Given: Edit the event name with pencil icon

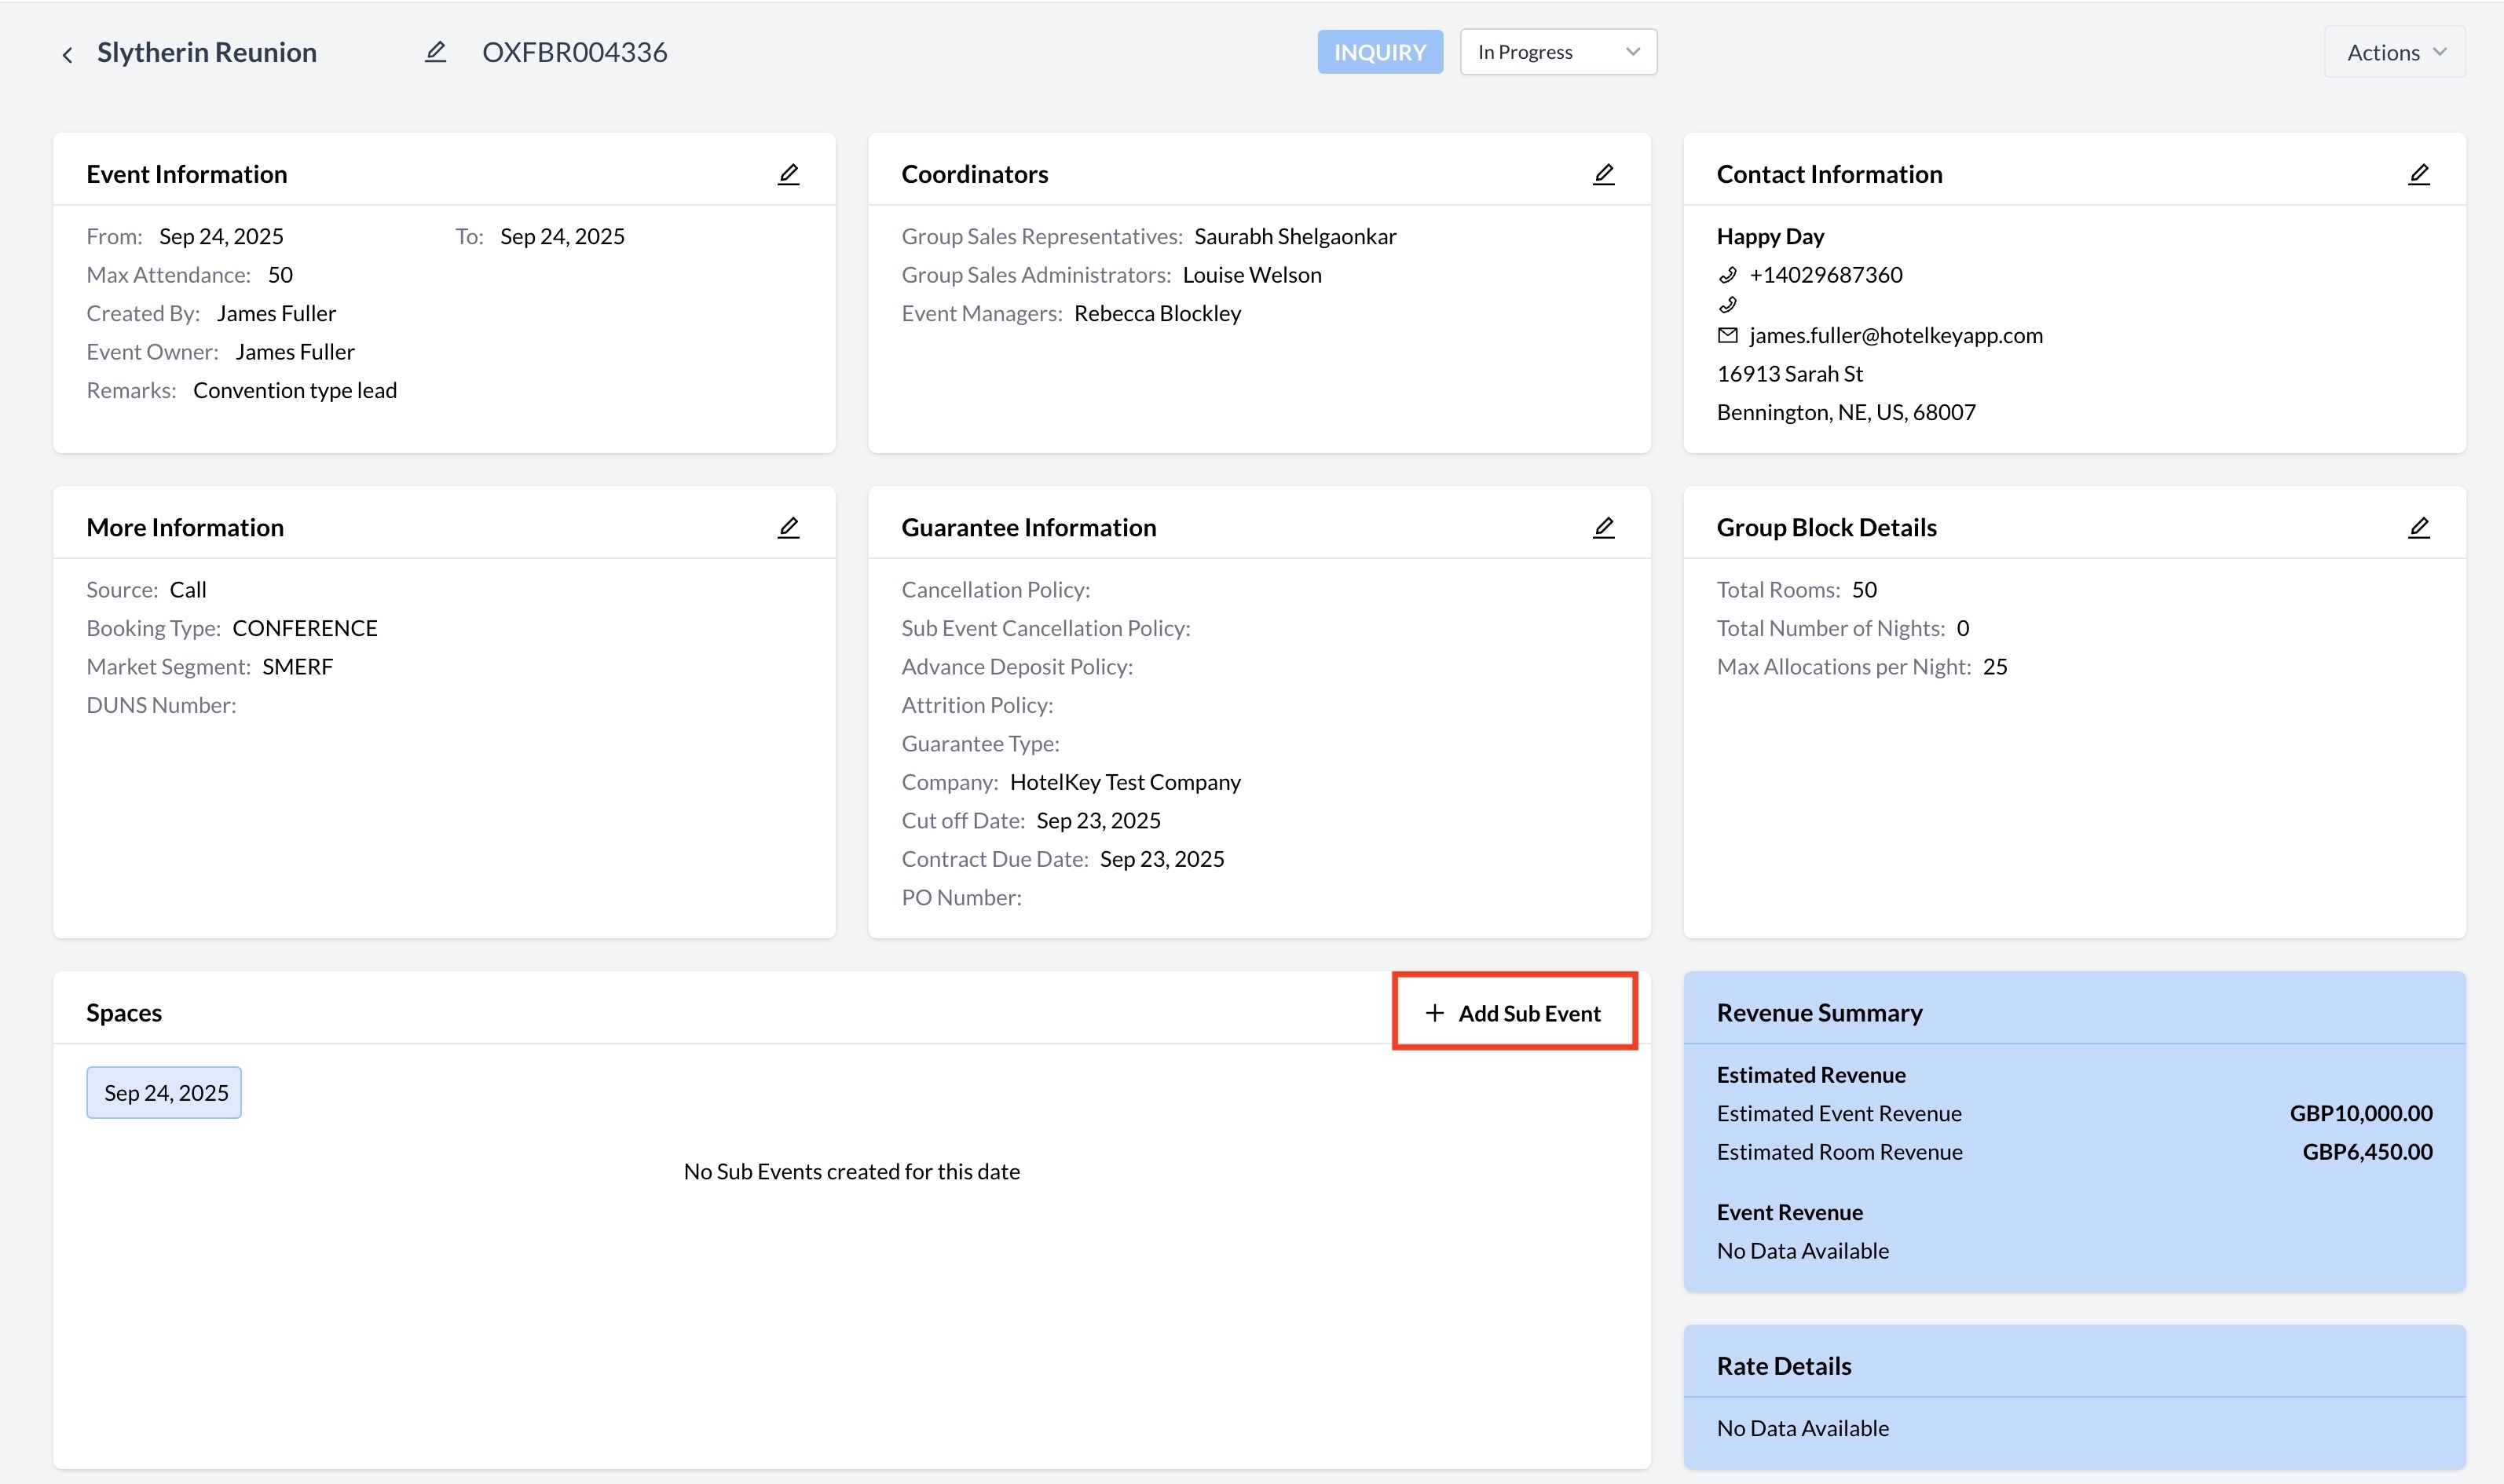Looking at the screenshot, I should tap(435, 52).
